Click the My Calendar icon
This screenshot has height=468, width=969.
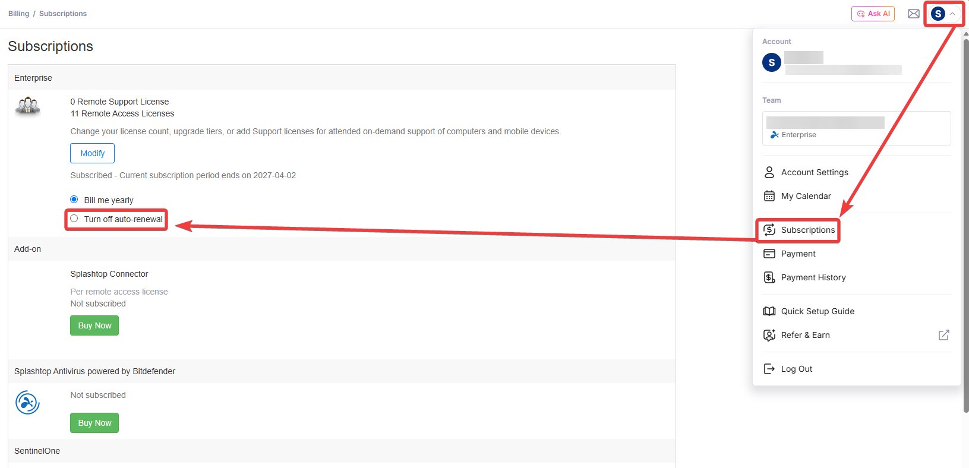(769, 196)
